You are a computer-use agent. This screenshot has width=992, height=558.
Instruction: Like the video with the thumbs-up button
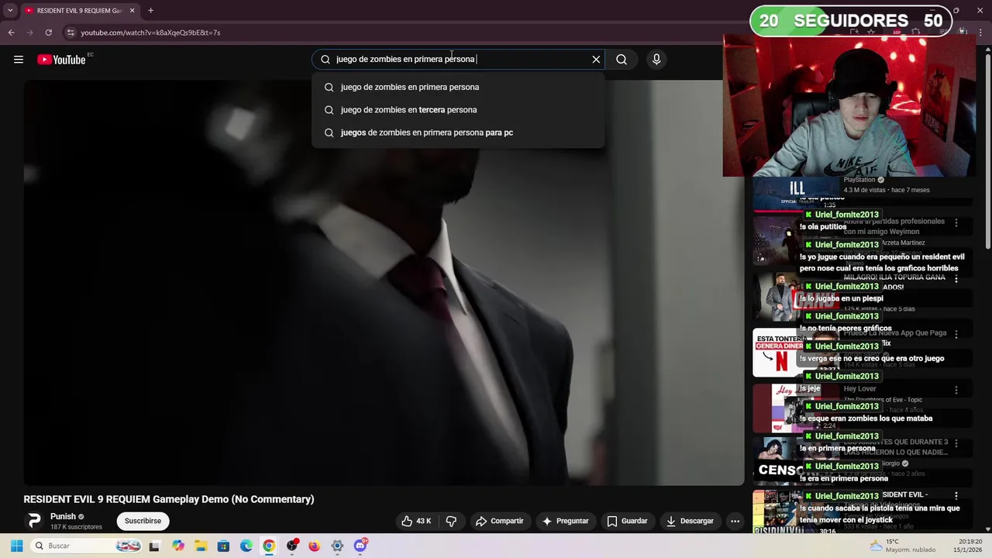click(416, 521)
